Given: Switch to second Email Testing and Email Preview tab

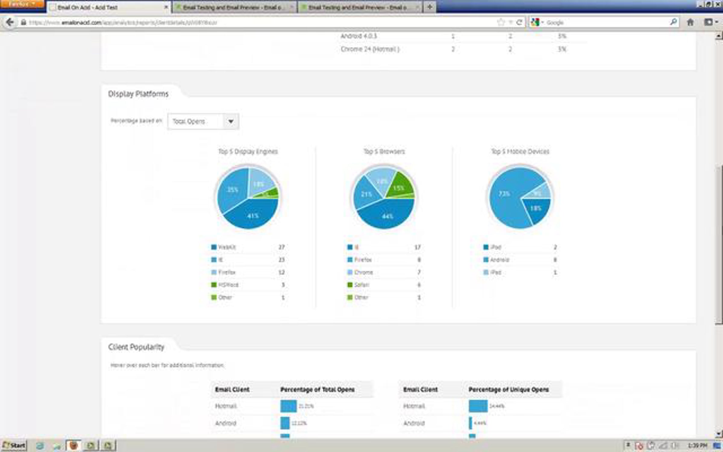Looking at the screenshot, I should (358, 7).
